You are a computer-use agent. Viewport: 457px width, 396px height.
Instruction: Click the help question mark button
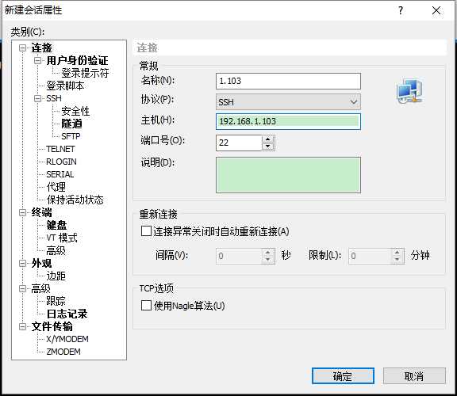[401, 10]
